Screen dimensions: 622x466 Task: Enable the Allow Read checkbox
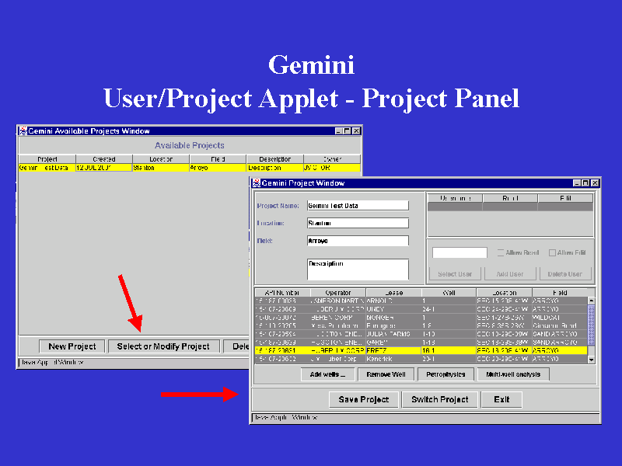501,252
